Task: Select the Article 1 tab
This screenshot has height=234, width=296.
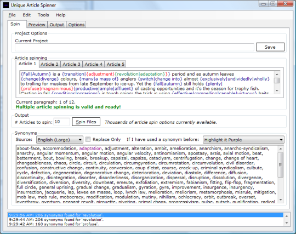Action: click(x=27, y=64)
